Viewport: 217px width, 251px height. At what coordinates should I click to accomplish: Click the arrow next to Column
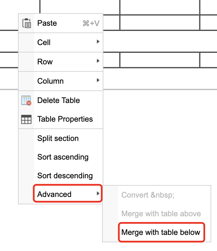tap(98, 81)
